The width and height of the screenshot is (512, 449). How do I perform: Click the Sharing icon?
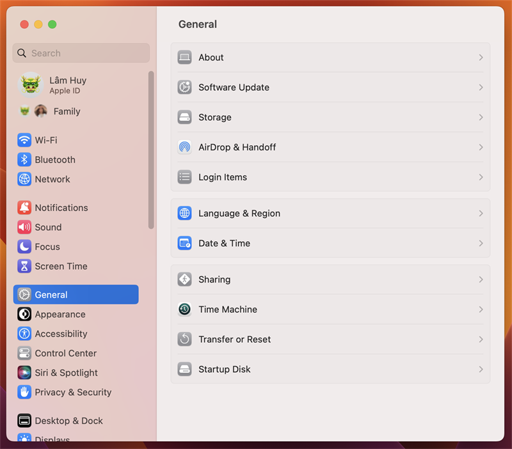click(x=184, y=280)
